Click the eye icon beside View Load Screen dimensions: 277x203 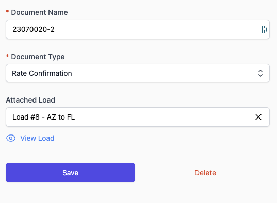pyautogui.click(x=11, y=138)
